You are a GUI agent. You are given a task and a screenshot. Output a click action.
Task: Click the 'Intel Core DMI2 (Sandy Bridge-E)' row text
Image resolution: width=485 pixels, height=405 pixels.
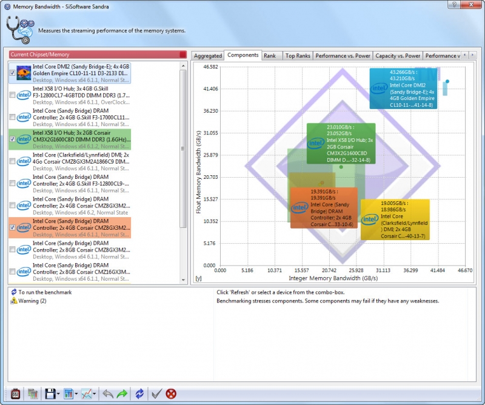[x=81, y=73]
